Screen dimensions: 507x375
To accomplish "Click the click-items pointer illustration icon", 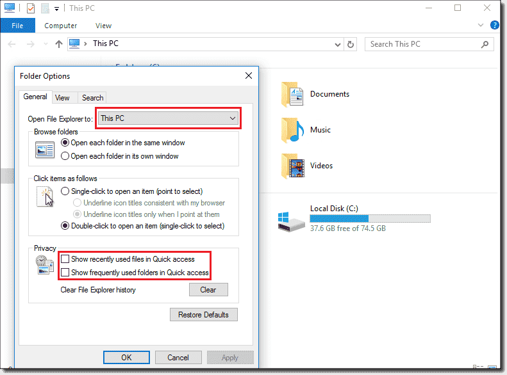I will [45, 196].
